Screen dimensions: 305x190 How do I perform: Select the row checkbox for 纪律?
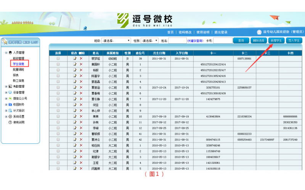[x=58, y=151]
